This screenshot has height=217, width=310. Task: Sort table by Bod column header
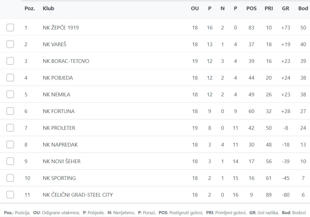coord(303,8)
